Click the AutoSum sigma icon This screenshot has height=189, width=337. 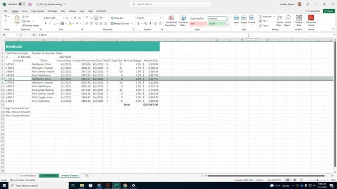261,16
